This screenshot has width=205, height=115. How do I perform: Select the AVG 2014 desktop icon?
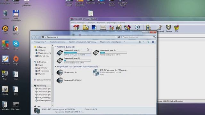pos(5,45)
